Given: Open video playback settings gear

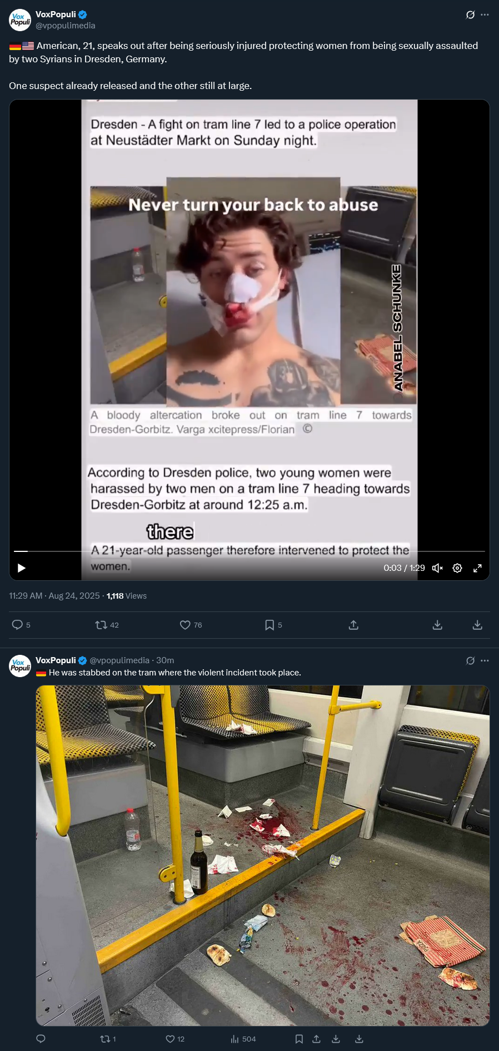Looking at the screenshot, I should [x=457, y=568].
